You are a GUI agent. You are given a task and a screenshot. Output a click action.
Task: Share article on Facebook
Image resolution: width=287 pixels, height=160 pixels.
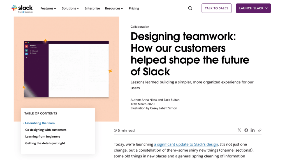246,130
